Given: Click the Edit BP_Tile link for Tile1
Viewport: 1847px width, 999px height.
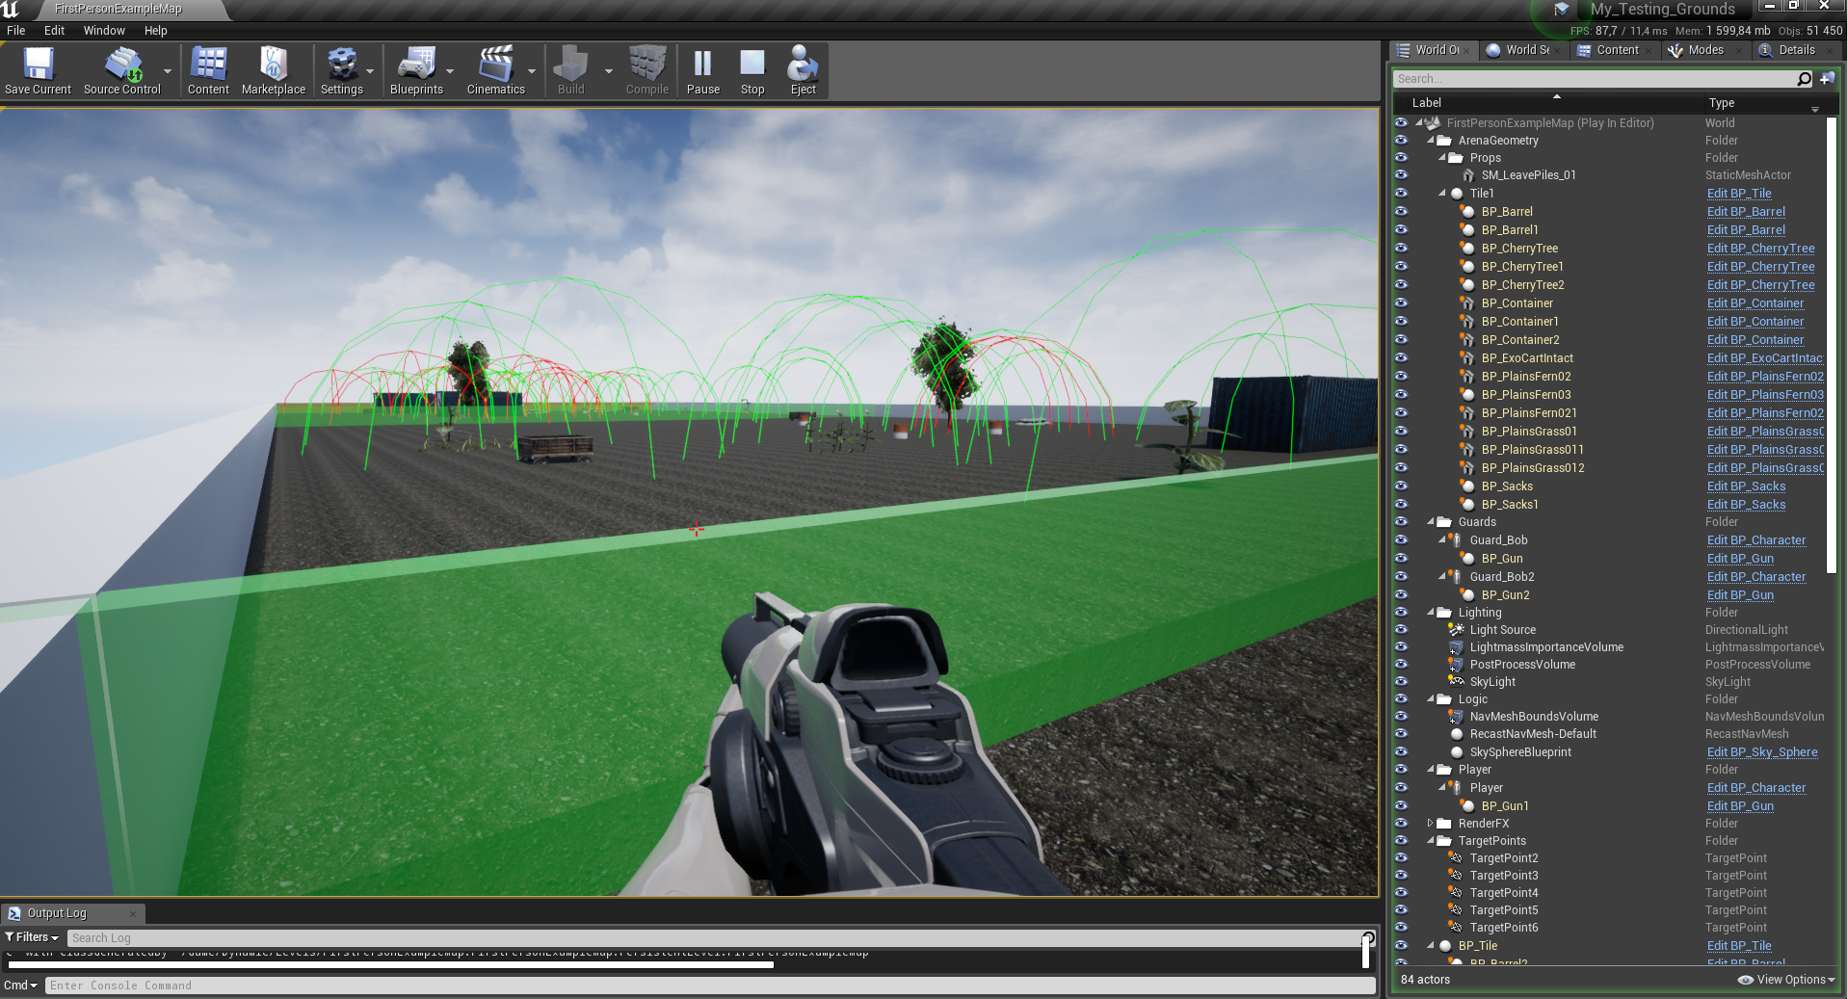Looking at the screenshot, I should [x=1739, y=194].
